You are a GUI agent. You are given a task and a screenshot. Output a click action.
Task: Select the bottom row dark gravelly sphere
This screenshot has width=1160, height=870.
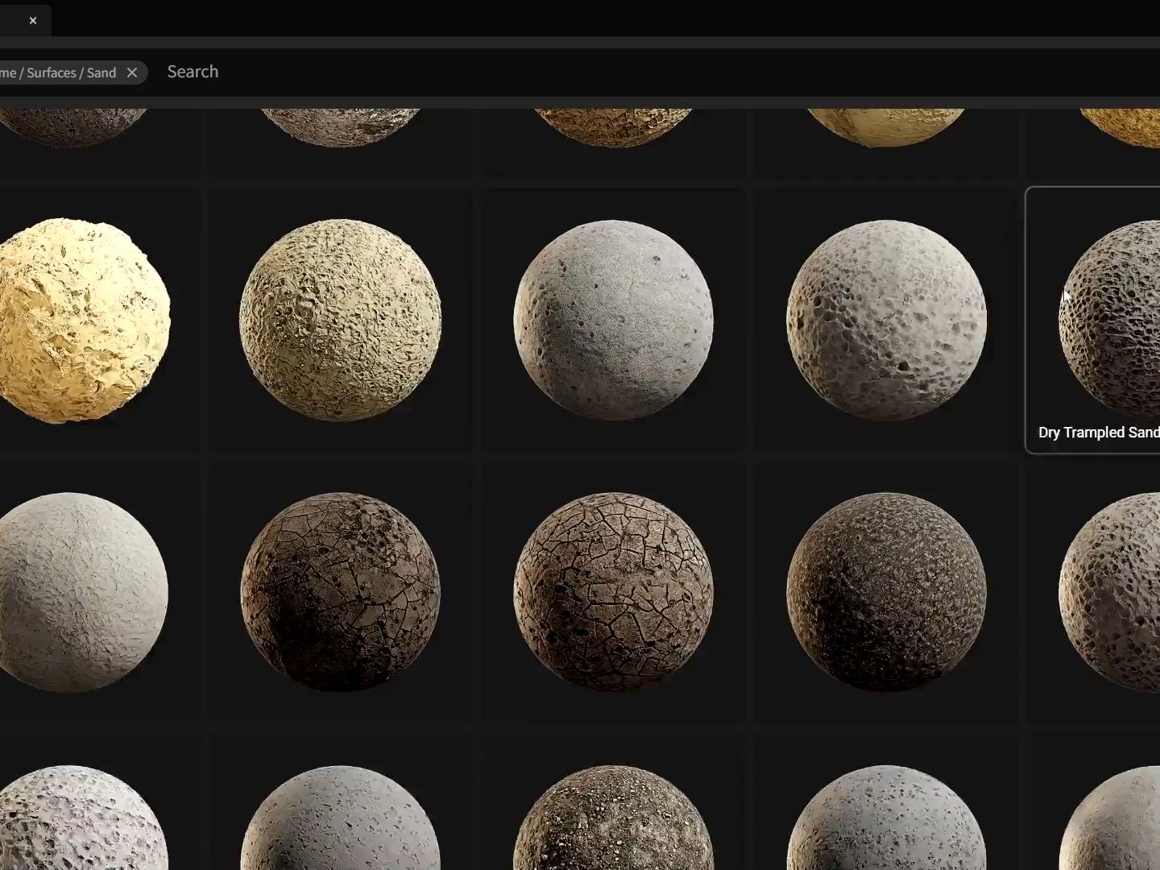point(613,818)
